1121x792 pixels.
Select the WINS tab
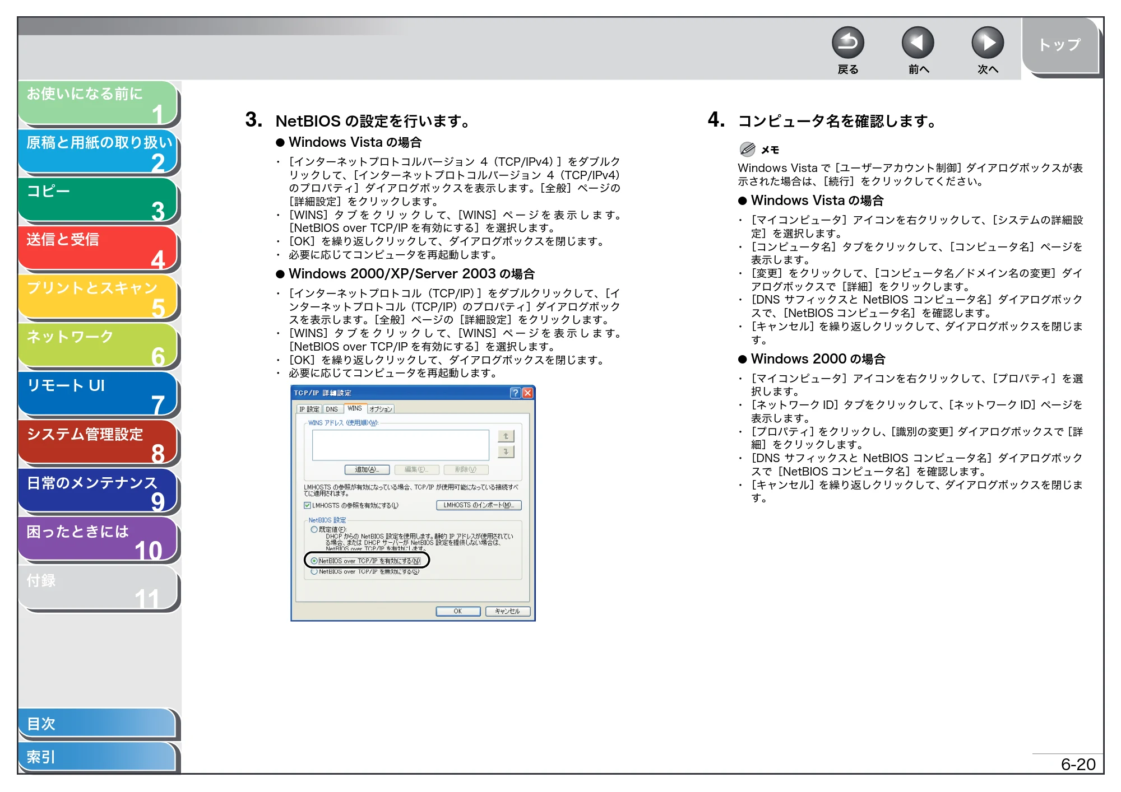pos(355,408)
